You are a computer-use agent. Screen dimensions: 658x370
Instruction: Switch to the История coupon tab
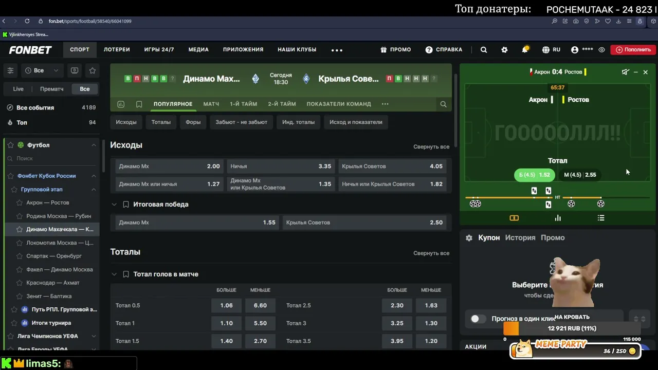point(520,238)
